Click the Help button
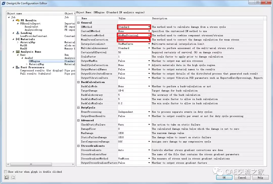Screen dimensions: 273x184 point(260,178)
